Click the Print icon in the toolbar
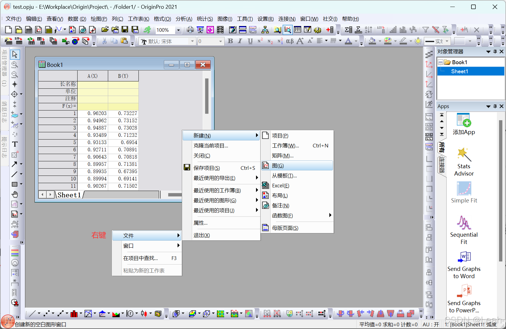The width and height of the screenshot is (506, 329). (190, 30)
